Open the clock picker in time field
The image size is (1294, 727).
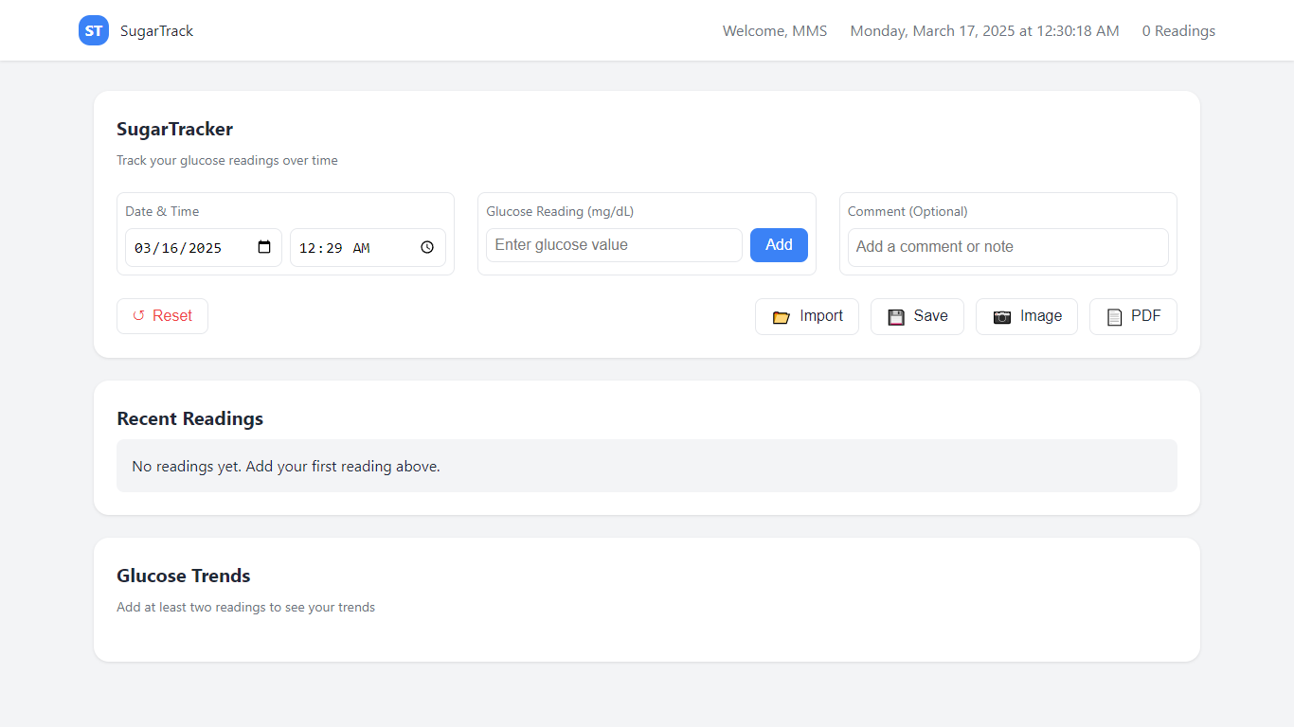click(427, 247)
